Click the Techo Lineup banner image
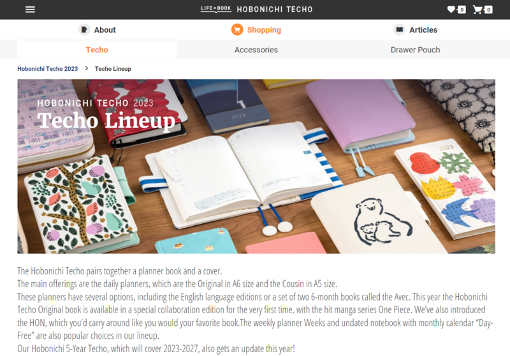The image size is (510, 356). pos(256,167)
